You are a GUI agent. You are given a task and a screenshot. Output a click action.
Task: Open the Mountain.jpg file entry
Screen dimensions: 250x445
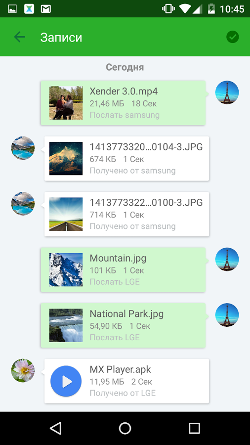[x=123, y=269]
